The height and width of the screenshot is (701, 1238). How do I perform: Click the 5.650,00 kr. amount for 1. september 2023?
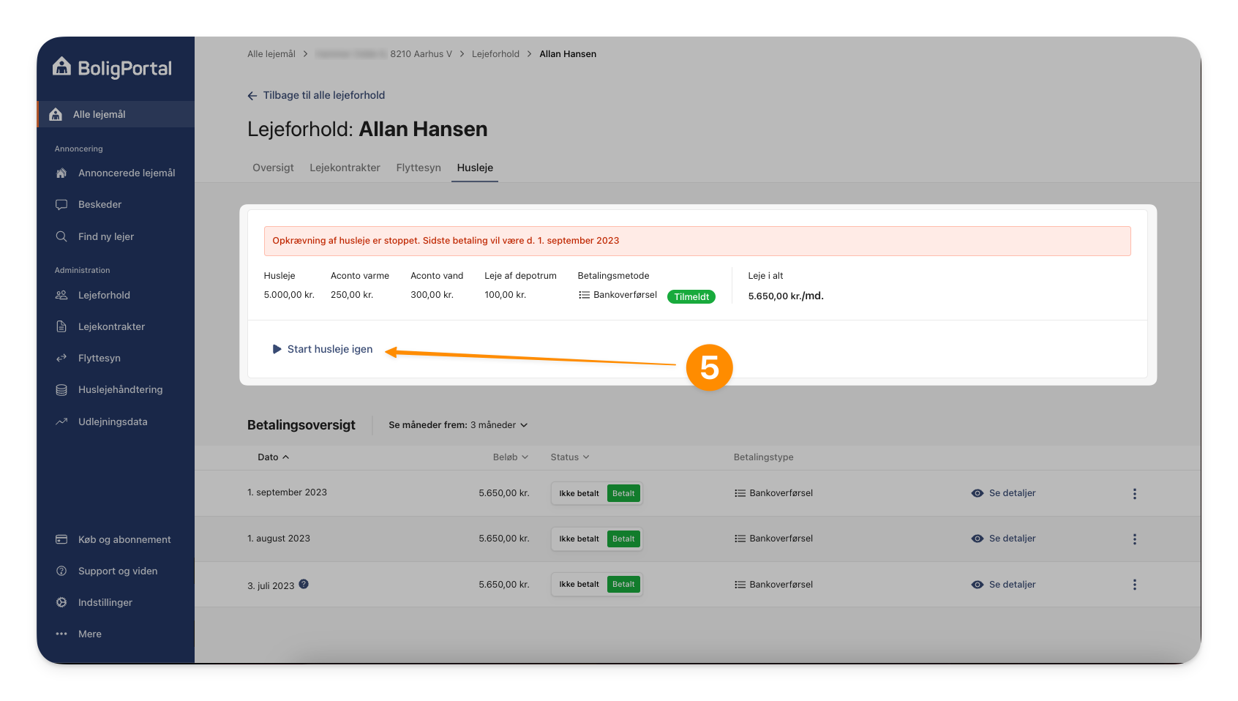tap(503, 493)
